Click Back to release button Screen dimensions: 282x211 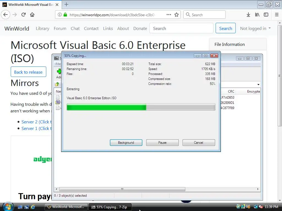[28, 72]
